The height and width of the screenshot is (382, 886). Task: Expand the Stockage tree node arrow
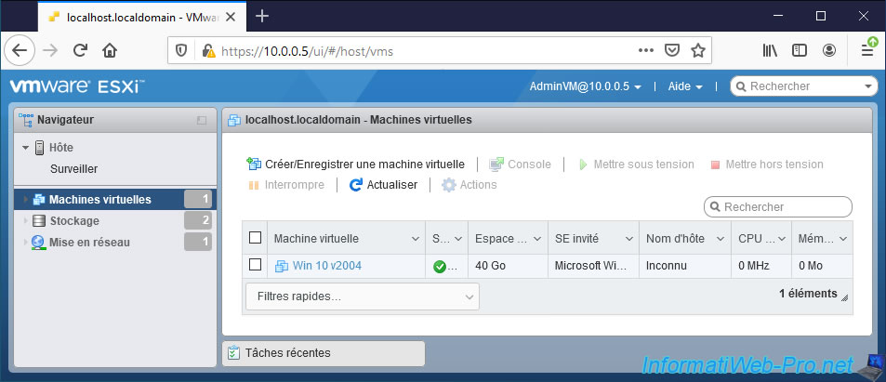tap(25, 221)
